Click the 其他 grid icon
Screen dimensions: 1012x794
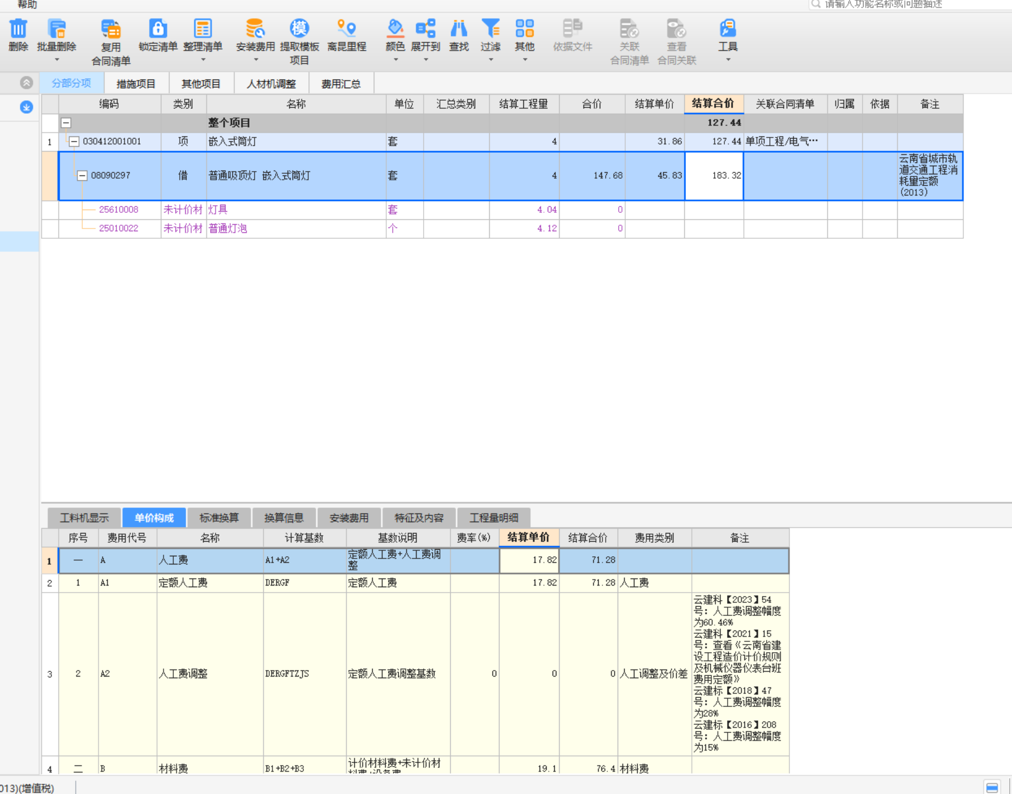pyautogui.click(x=524, y=28)
